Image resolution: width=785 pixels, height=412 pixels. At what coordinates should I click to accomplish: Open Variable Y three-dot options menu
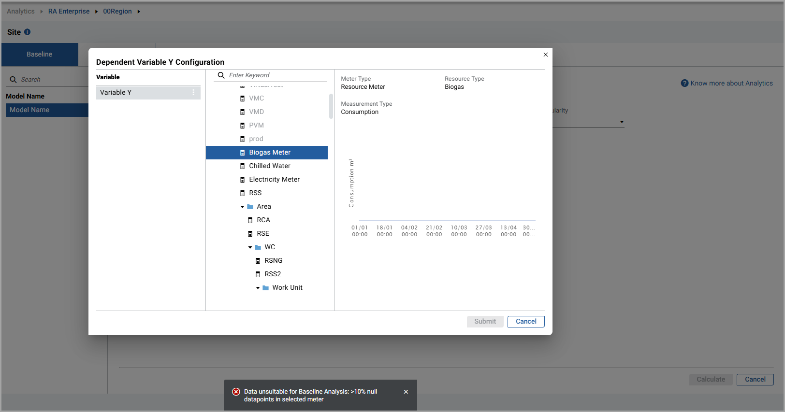point(193,92)
